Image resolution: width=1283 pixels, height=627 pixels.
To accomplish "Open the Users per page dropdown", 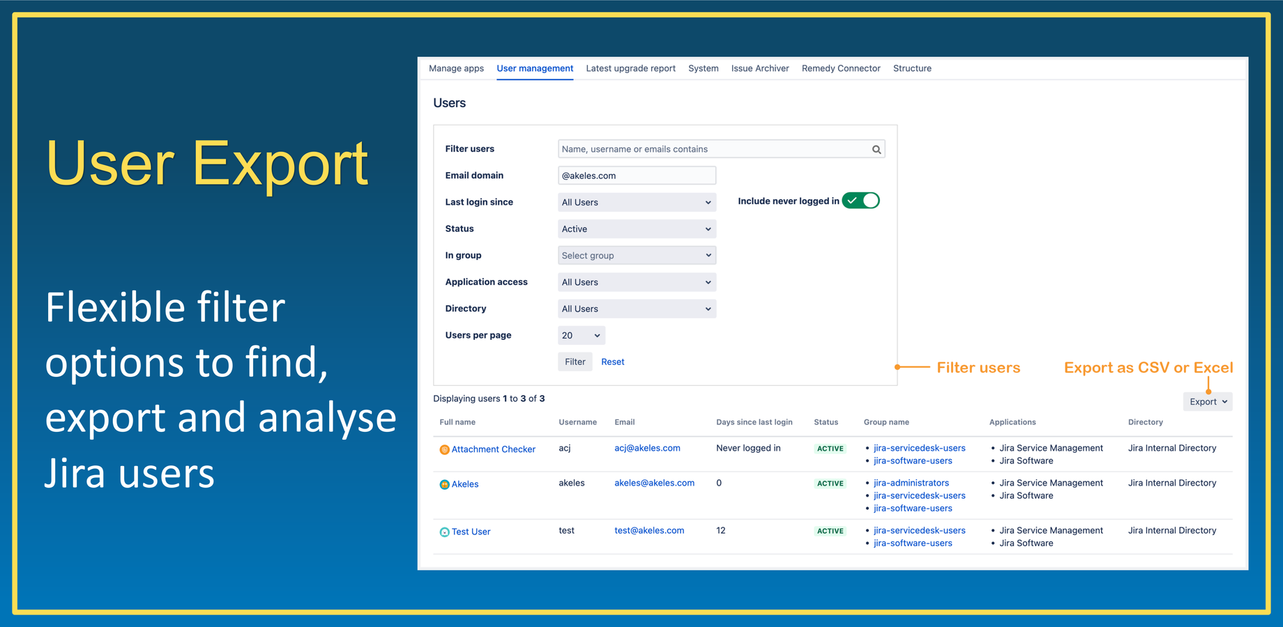I will (582, 335).
